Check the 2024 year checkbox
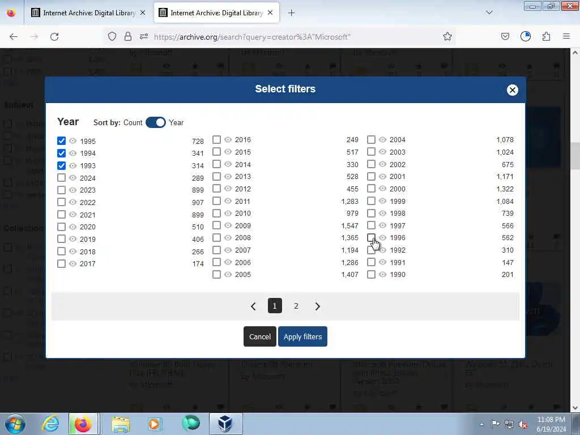Viewport: 580px width, 435px height. (x=61, y=177)
